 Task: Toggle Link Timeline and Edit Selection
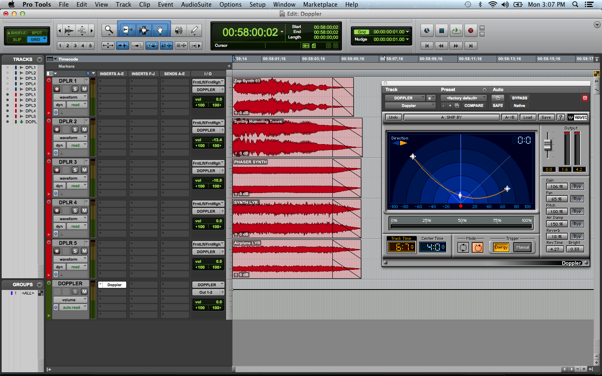166,46
